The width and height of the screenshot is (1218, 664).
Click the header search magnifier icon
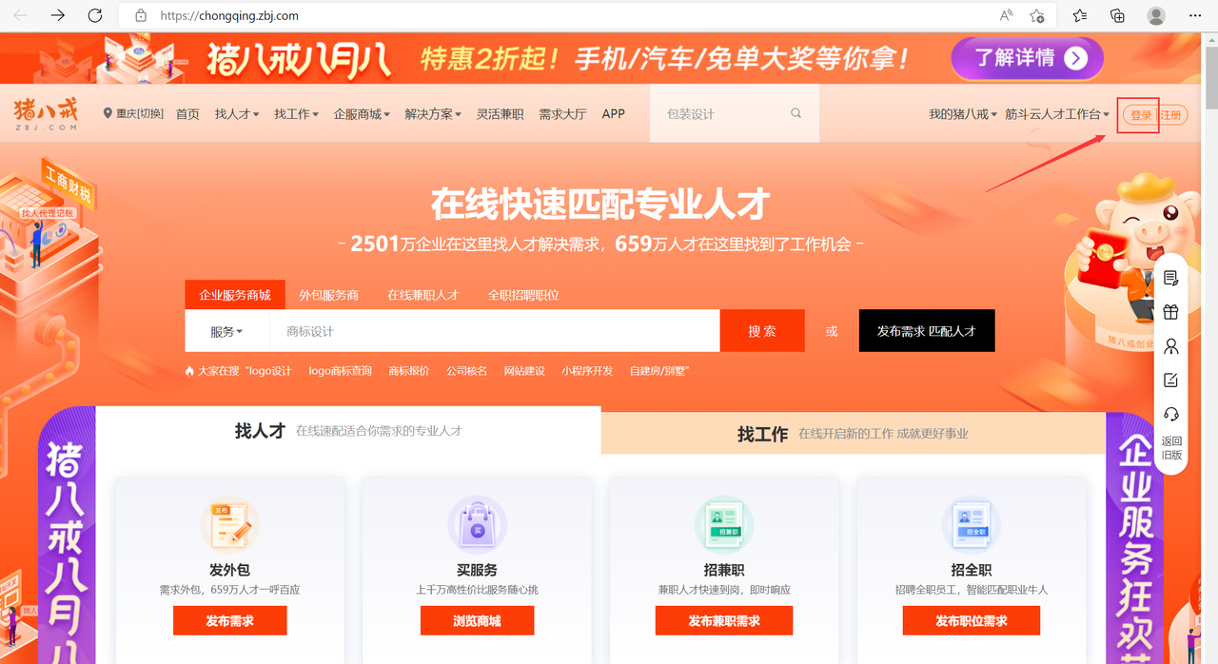tap(796, 113)
